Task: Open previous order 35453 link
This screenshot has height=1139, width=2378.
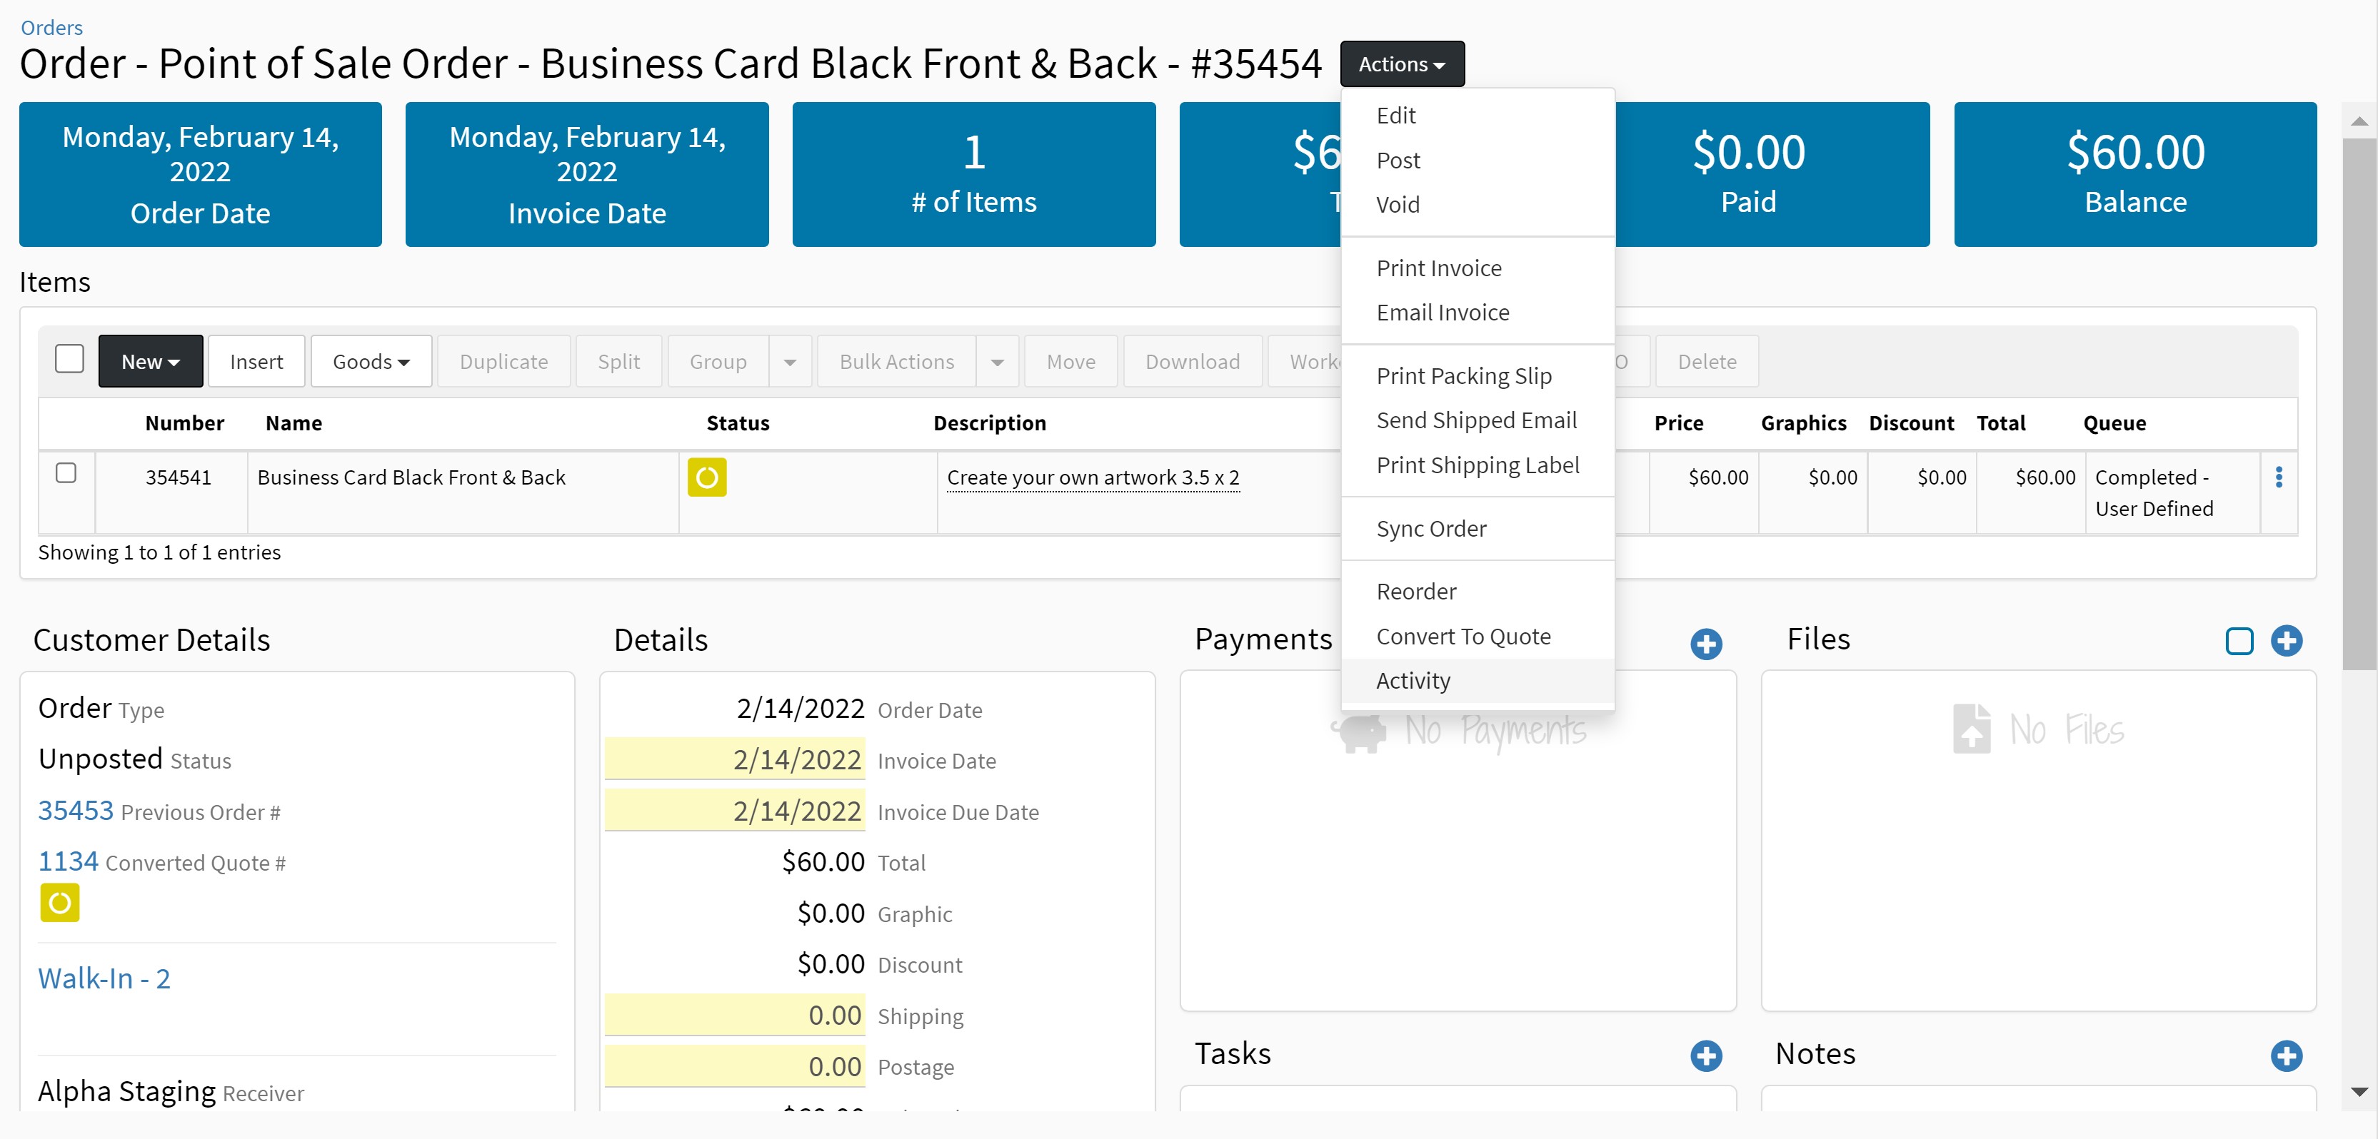Action: coord(76,811)
